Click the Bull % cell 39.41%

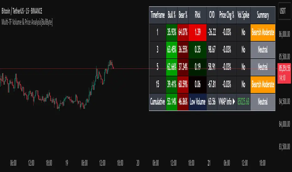171,84
